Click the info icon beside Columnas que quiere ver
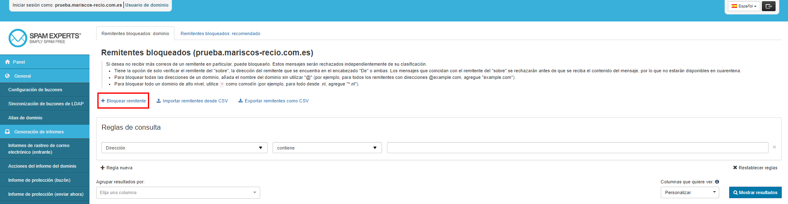788x204 pixels. (x=717, y=182)
